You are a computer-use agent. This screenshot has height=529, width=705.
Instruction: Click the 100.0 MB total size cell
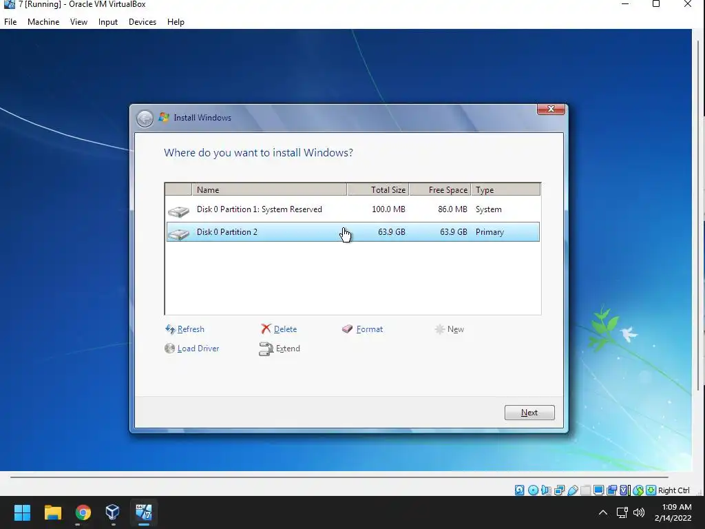[388, 209]
